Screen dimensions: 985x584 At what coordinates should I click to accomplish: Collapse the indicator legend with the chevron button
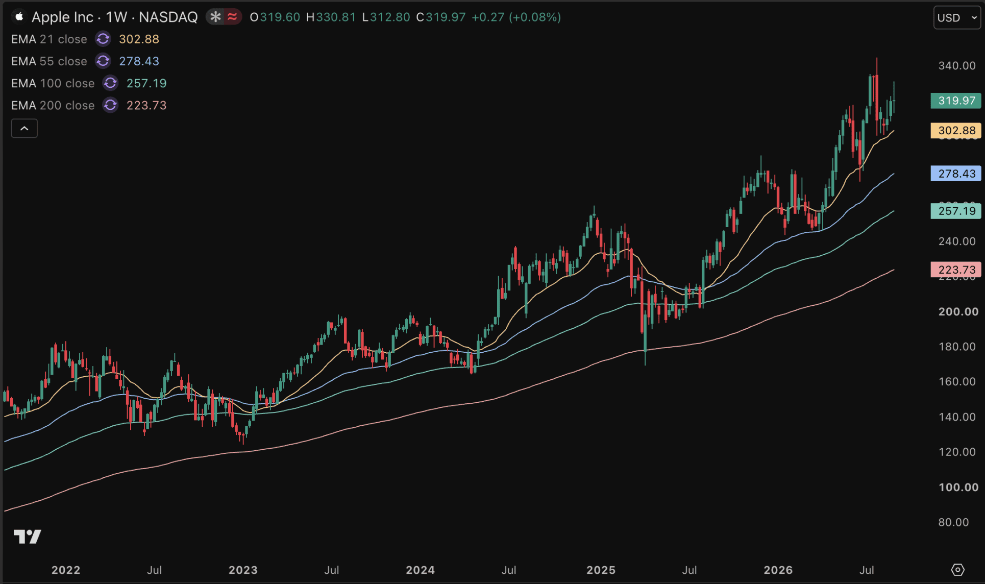(24, 128)
